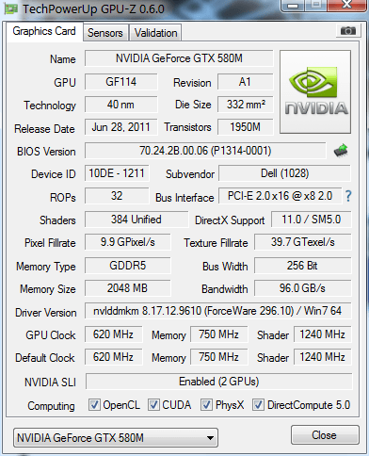Toggle the CUDA checkbox
Screen dimensions: 369x456
pos(153,405)
